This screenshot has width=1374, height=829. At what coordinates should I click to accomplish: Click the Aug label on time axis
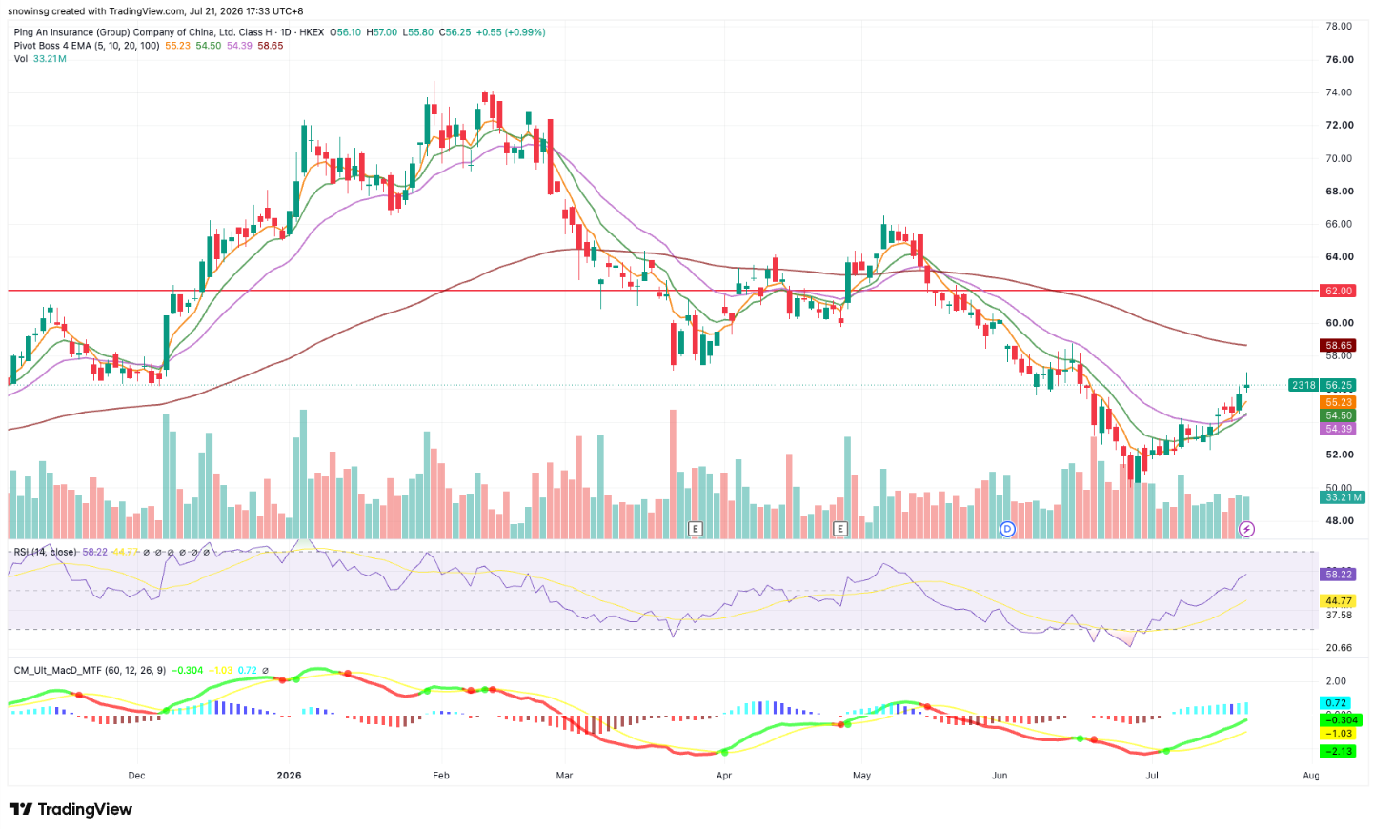1311,776
